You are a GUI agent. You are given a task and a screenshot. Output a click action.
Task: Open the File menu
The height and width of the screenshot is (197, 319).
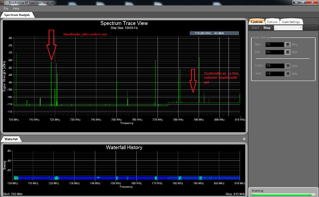6,8
